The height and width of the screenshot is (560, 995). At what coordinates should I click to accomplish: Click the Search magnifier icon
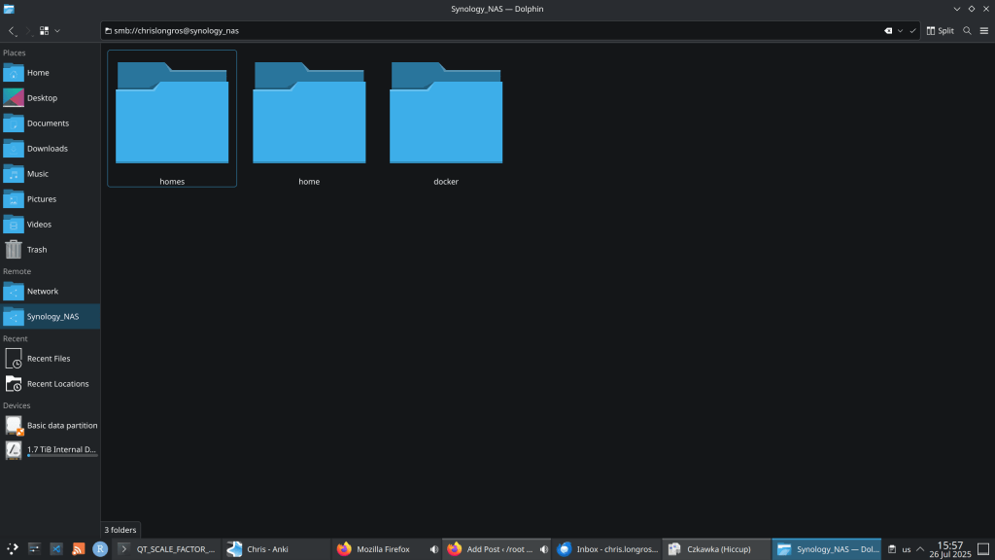(x=967, y=31)
